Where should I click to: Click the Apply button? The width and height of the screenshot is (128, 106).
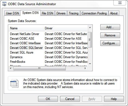click(x=92, y=99)
